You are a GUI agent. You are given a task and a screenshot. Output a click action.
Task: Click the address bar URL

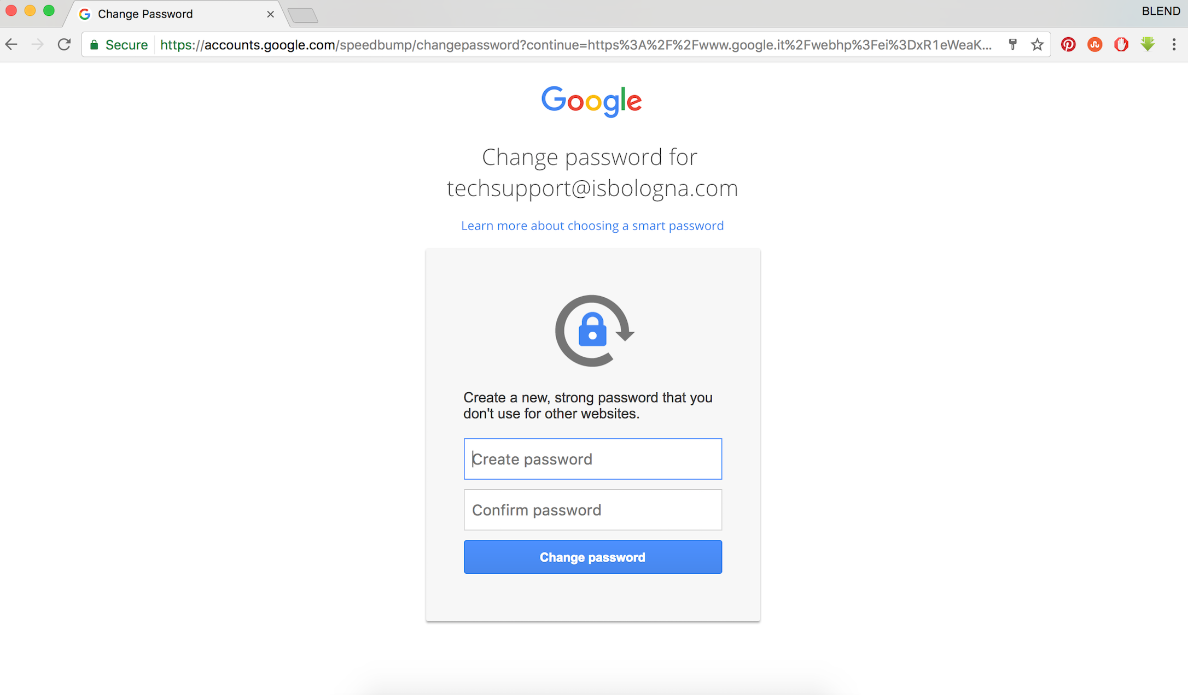click(575, 45)
